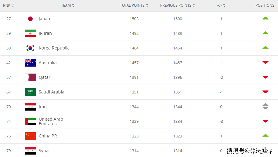The width and height of the screenshot is (278, 157).
Task: Sort by TOTAL POINTS column arrows
Action: pos(147,5)
